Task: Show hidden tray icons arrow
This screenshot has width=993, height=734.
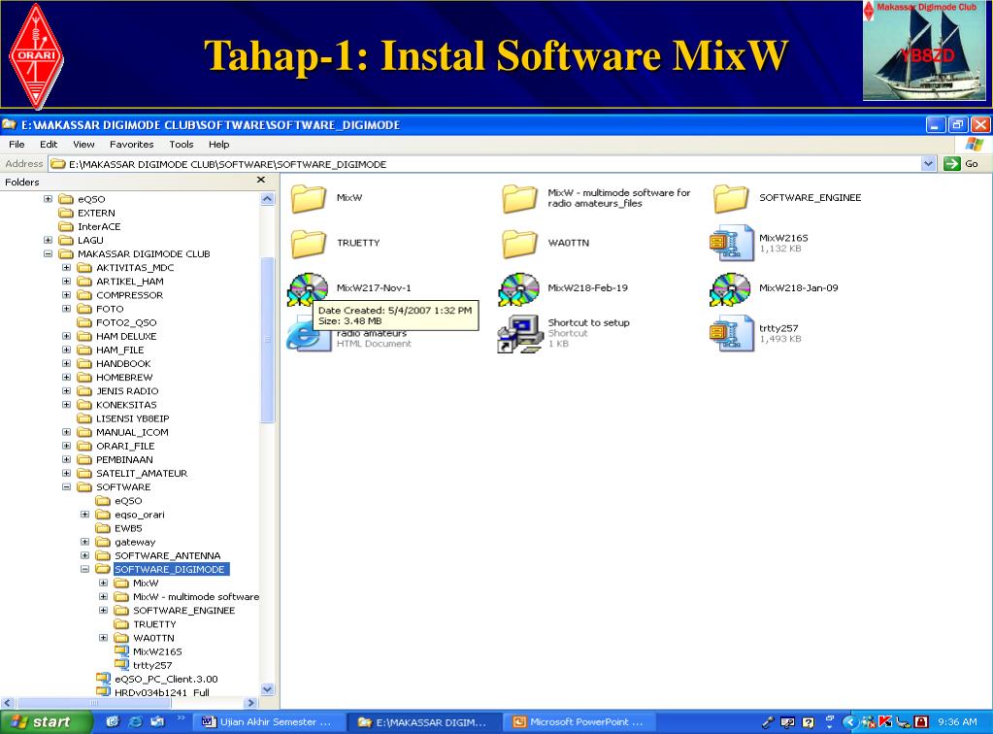Action: click(x=850, y=721)
